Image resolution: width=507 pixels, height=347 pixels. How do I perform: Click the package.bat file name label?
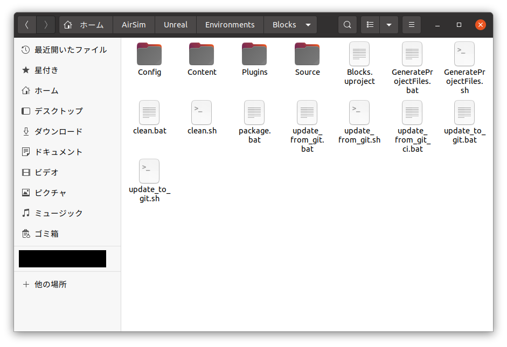point(255,135)
